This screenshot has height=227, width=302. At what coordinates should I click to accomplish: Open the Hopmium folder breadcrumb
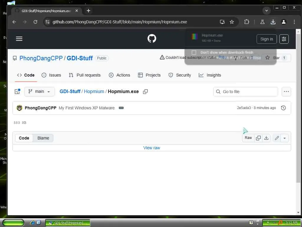pyautogui.click(x=94, y=92)
